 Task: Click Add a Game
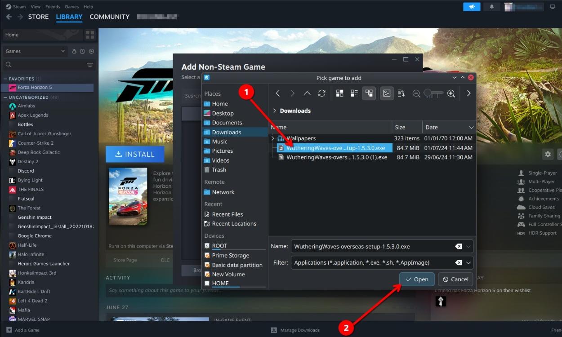tap(23, 330)
